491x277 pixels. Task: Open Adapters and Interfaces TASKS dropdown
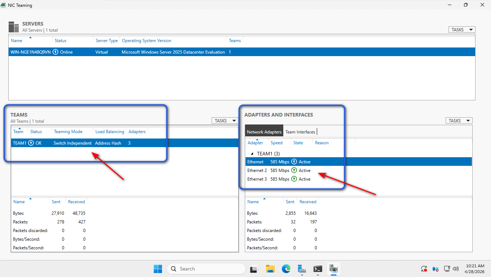click(x=459, y=121)
